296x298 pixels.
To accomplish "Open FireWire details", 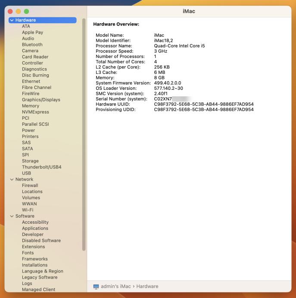I will pos(31,94).
